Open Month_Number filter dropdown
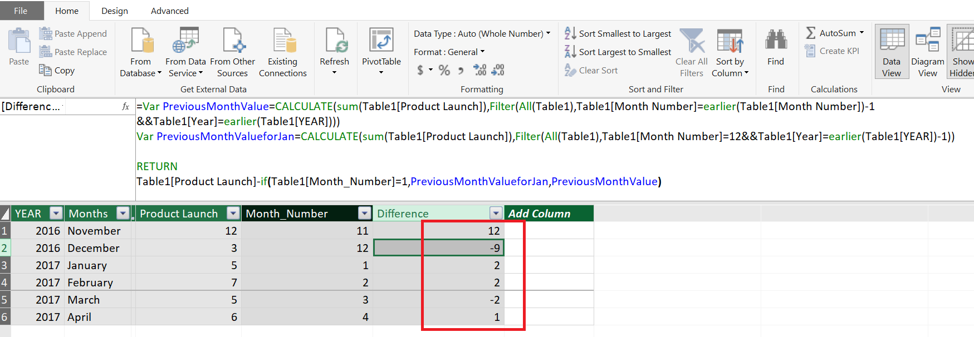The height and width of the screenshot is (337, 974). 365,213
